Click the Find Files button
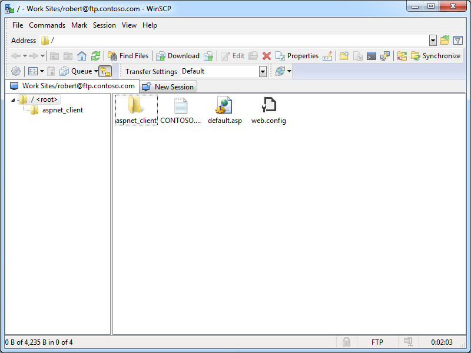Viewport: 471px width, 353px height. pos(128,56)
